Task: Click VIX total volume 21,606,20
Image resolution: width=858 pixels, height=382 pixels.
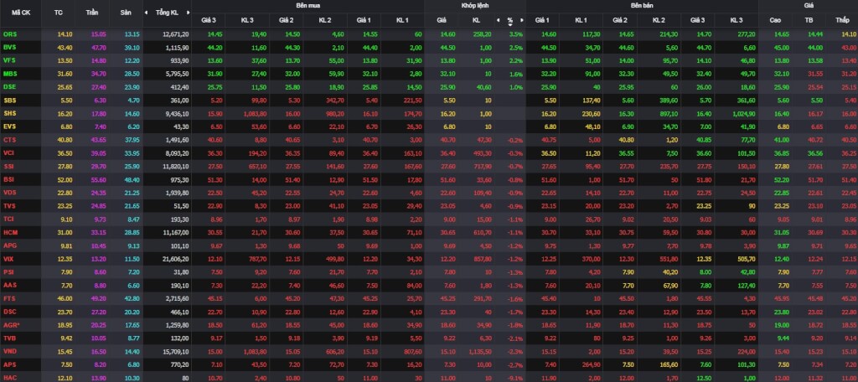Action: (x=176, y=258)
